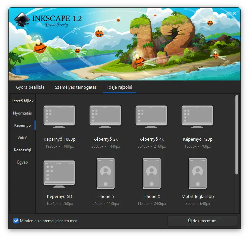Uncheck Minden alkalommal jelenjen meg checkbox
This screenshot has height=238, width=249.
tap(16, 221)
